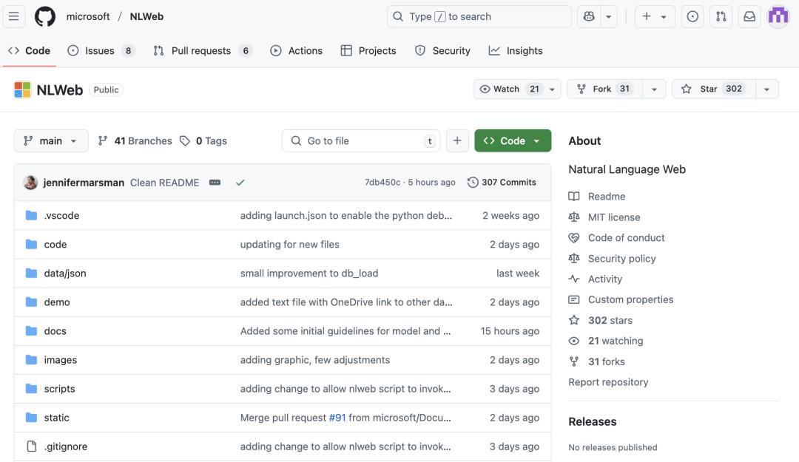Open the hamburger navigation menu
The image size is (799, 462).
(14, 16)
